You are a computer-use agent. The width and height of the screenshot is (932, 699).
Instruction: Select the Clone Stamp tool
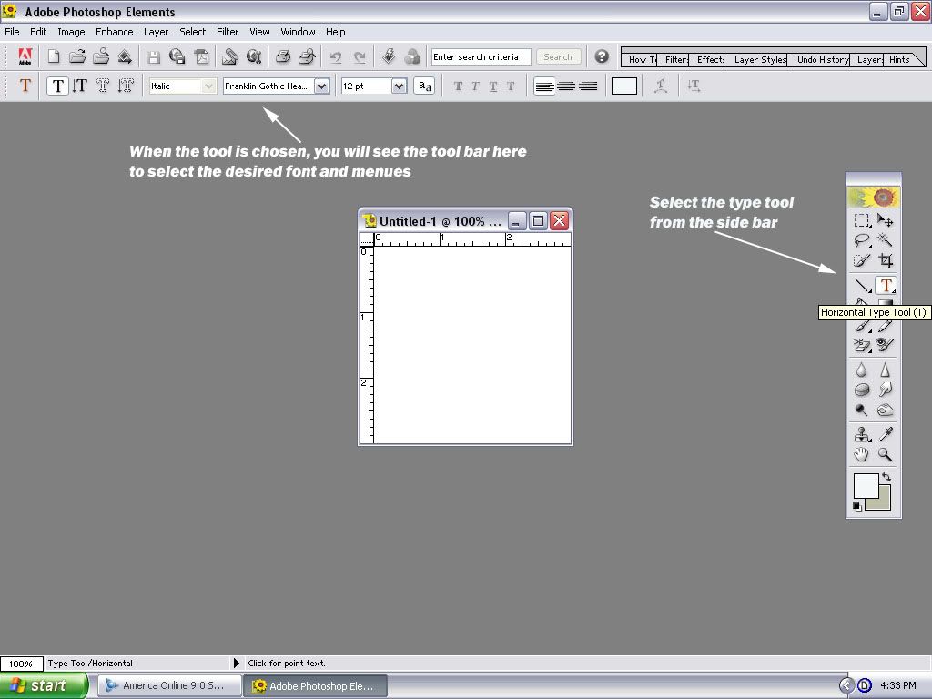click(862, 434)
